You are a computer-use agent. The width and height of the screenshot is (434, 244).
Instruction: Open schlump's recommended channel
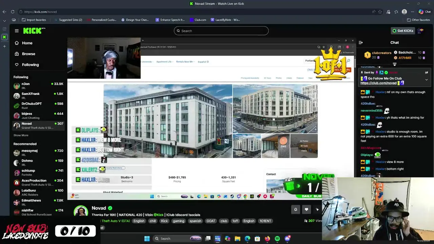point(38,172)
